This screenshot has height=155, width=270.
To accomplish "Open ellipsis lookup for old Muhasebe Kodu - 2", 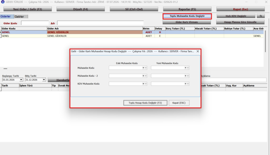I will (x=146, y=76).
